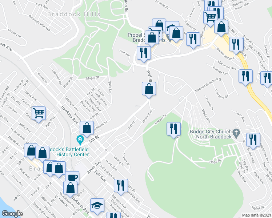Click the Pennsylvania Ave street label
The width and height of the screenshot is (272, 218).
coord(39,23)
